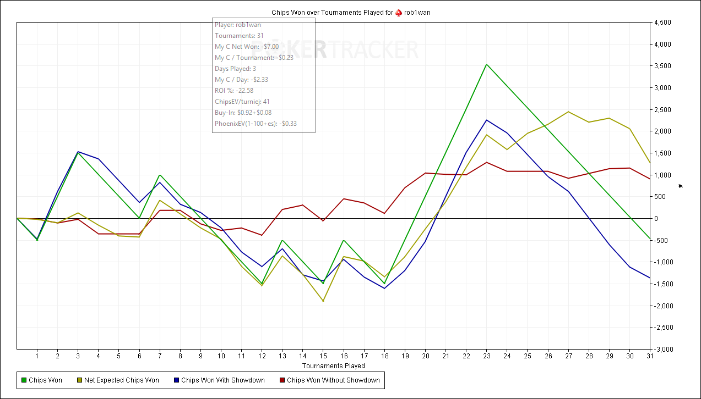Image resolution: width=701 pixels, height=399 pixels.
Task: Click the player name rob1wan in the title
Action: 417,12
